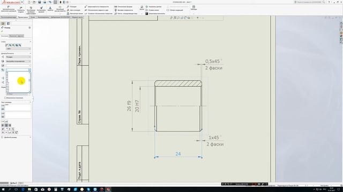Screen dimensions: 343x192
Task: Open Leaders (Выноски) tab in Dimension panel
Action: 13,36
